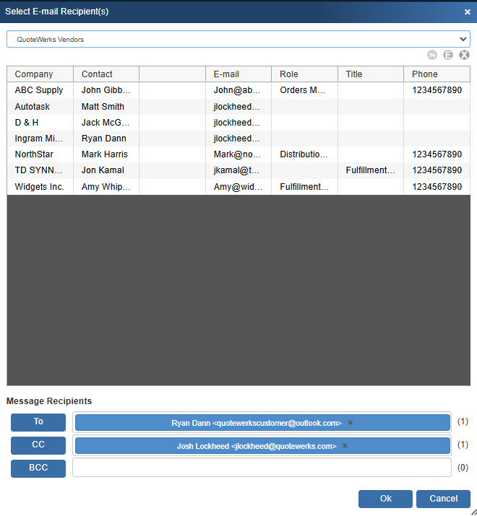
Task: Click the Role column header
Action: click(x=304, y=74)
